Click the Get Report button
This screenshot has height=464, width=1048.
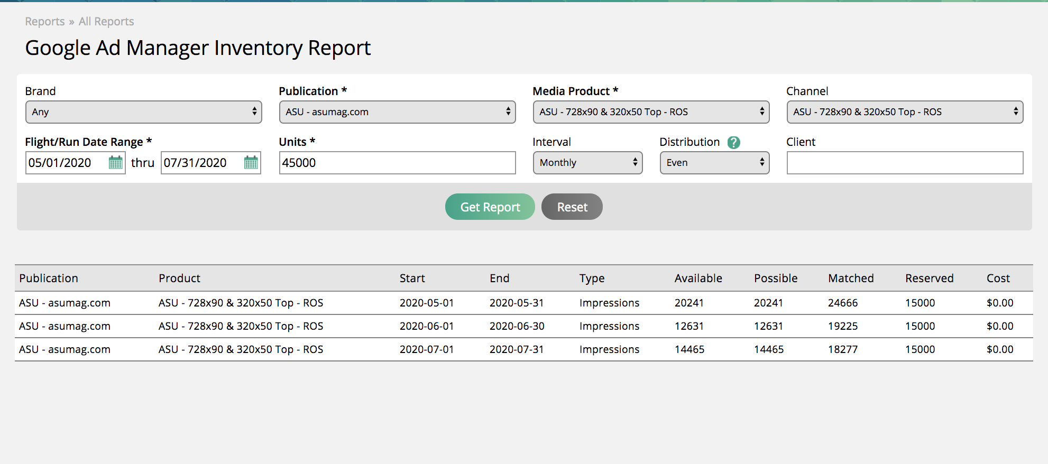(490, 207)
